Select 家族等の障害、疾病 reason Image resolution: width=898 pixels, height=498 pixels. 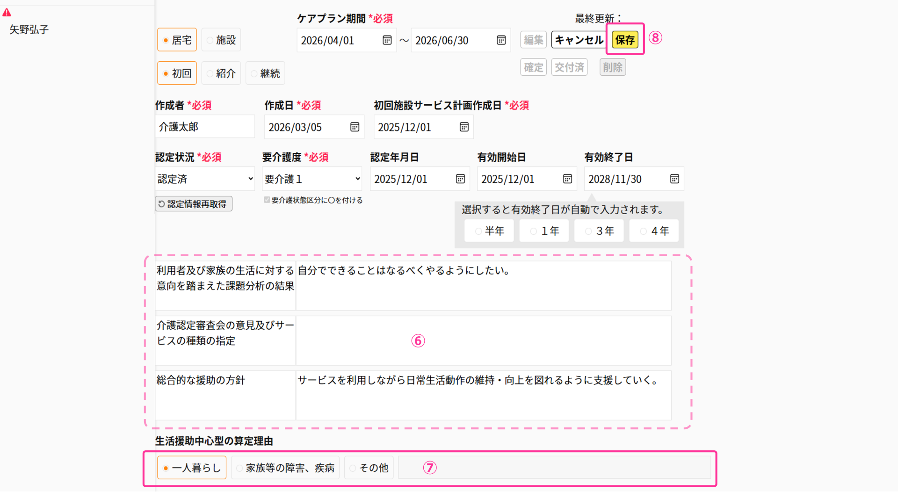point(285,468)
